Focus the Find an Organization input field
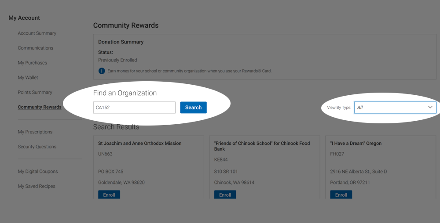This screenshot has width=440, height=223. click(x=134, y=108)
